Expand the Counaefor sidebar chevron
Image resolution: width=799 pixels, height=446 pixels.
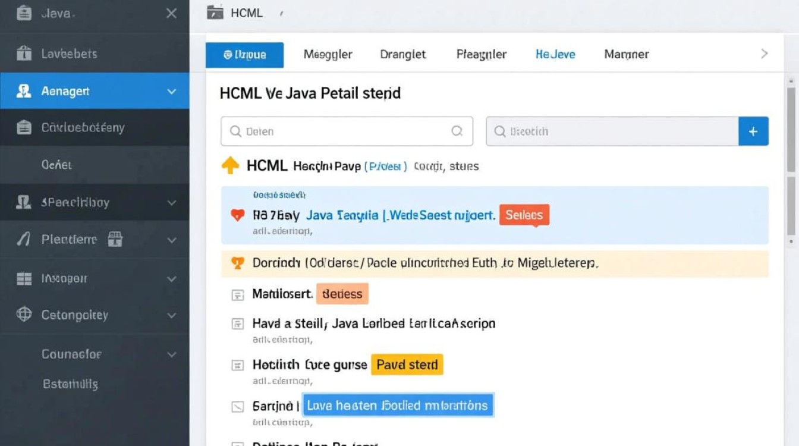(x=171, y=355)
